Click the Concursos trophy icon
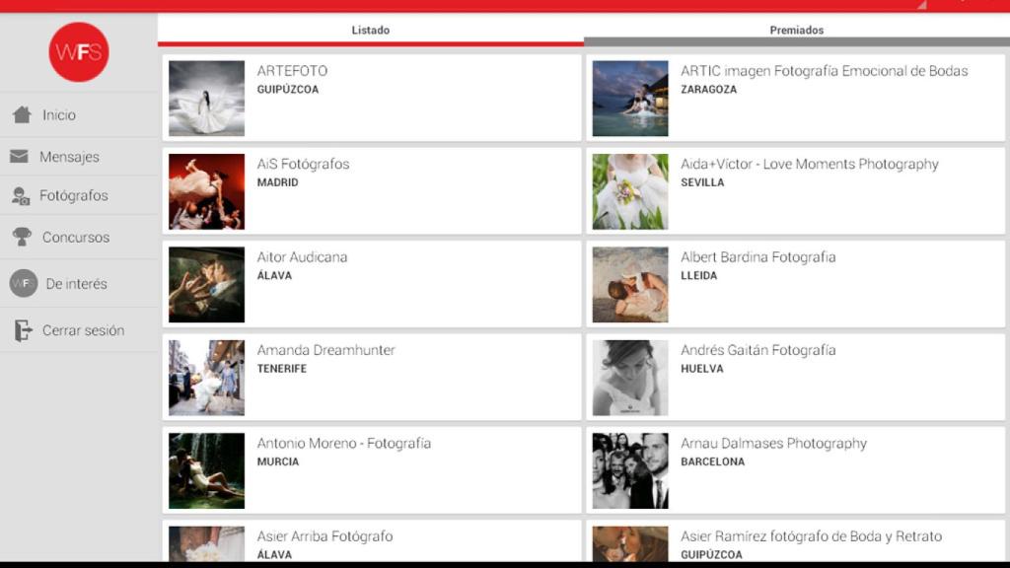 (22, 237)
